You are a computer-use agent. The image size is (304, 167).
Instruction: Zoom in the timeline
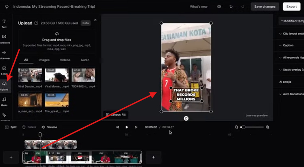pyautogui.click(x=267, y=127)
